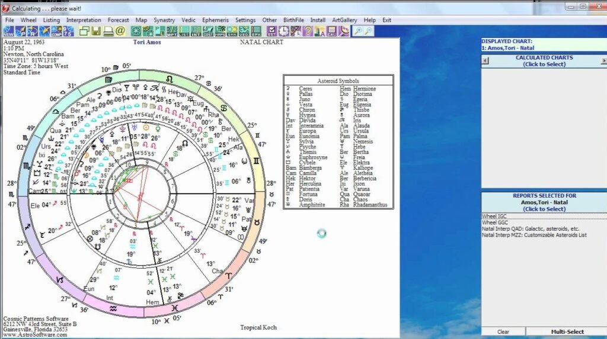This screenshot has width=607, height=339.
Task: Click the PL toolbar icon
Action: click(x=159, y=31)
